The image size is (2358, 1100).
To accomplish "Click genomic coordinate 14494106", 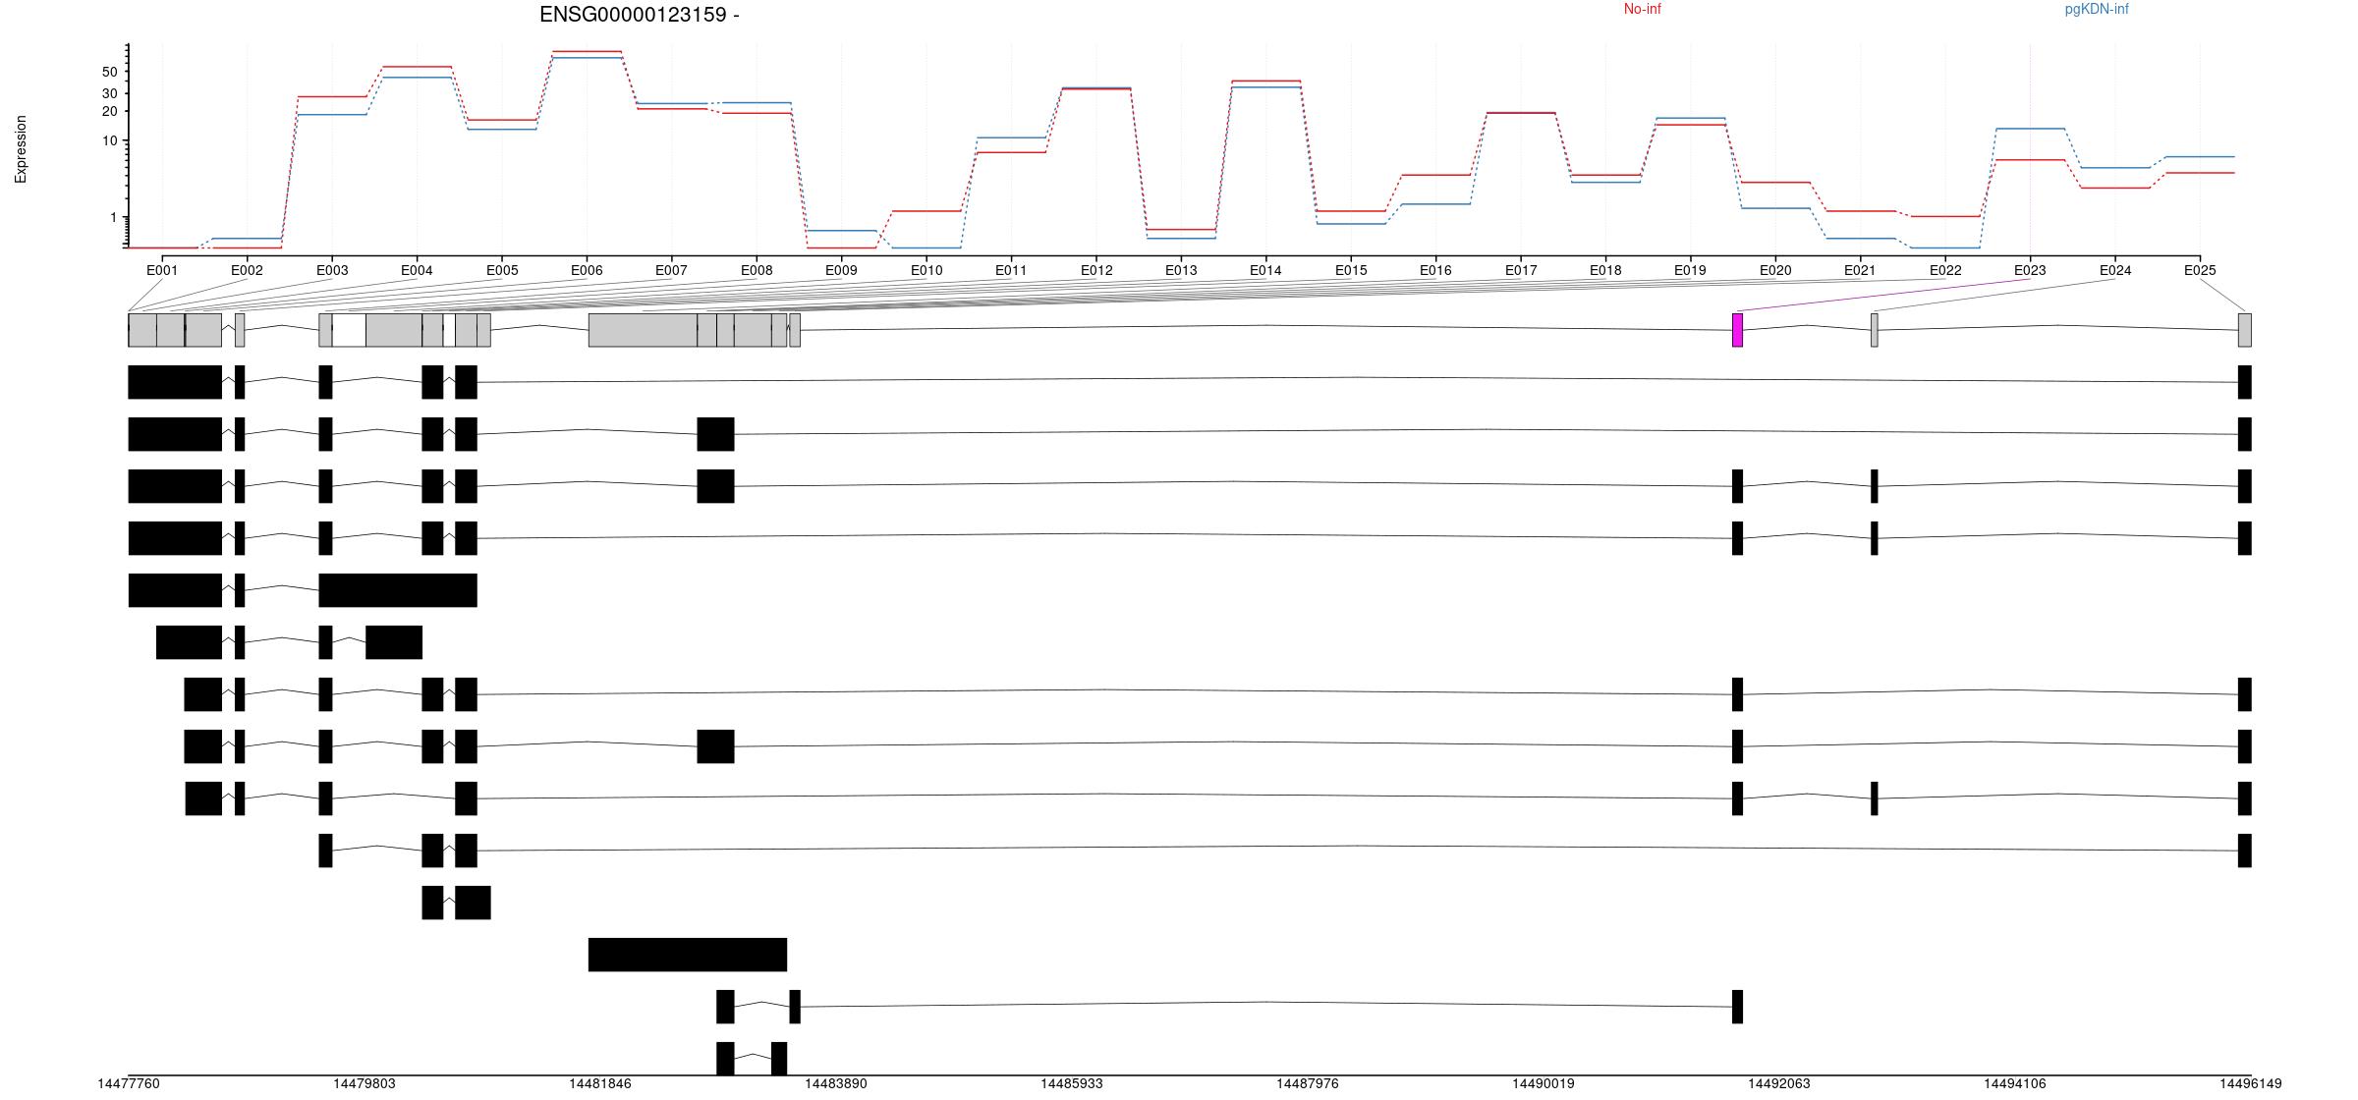I will tap(2015, 1084).
